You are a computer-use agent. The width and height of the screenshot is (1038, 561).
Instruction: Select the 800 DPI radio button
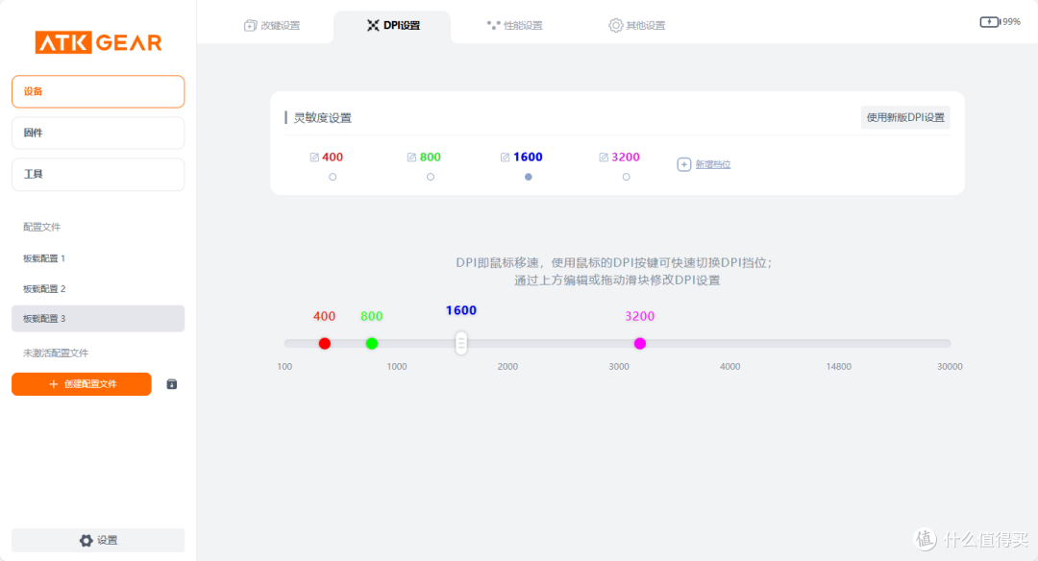tap(431, 177)
